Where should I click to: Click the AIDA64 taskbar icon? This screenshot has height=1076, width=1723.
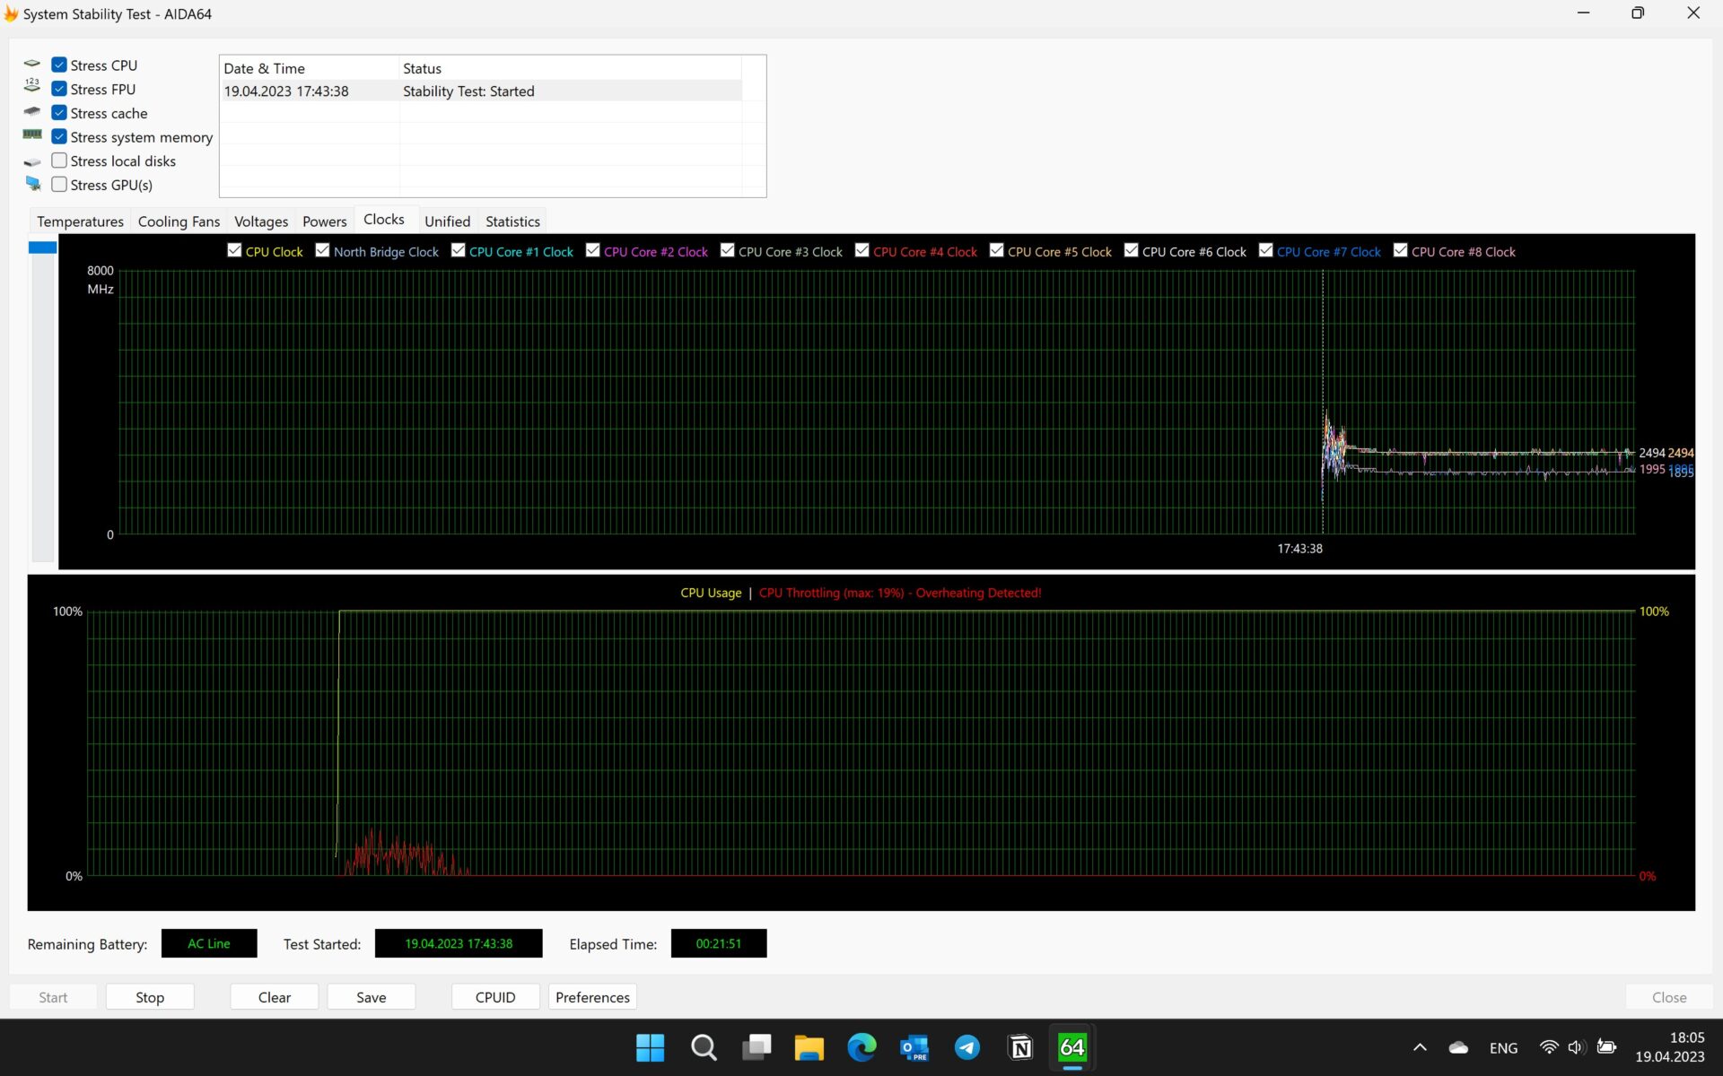(x=1072, y=1047)
